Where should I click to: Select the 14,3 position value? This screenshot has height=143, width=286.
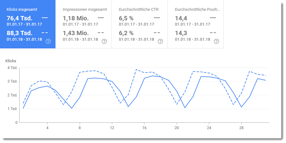(x=181, y=33)
